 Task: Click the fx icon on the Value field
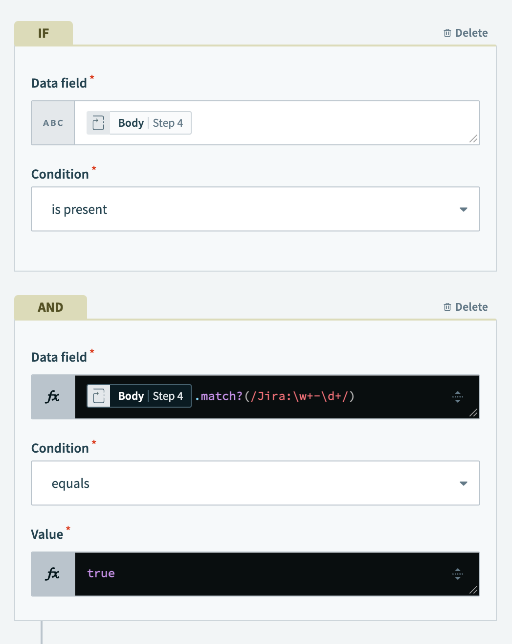click(53, 574)
